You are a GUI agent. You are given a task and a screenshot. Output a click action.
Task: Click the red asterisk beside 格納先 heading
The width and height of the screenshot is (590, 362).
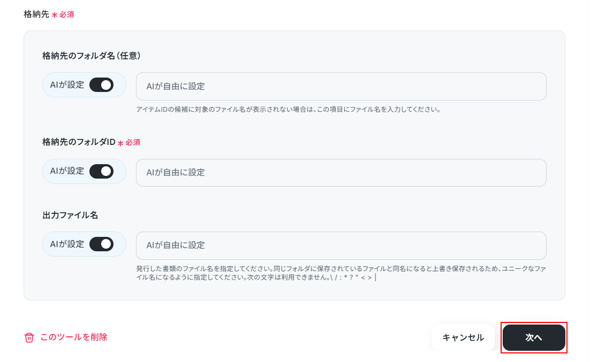tap(55, 15)
